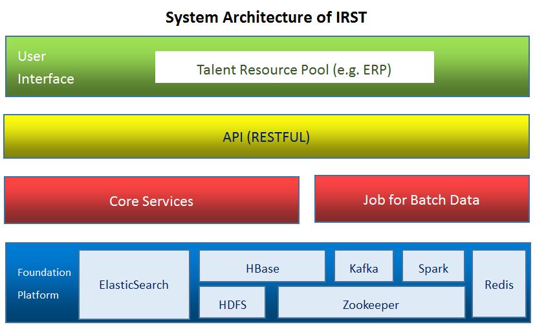The image size is (535, 329).
Task: Click the HDFS component box
Action: point(232,304)
